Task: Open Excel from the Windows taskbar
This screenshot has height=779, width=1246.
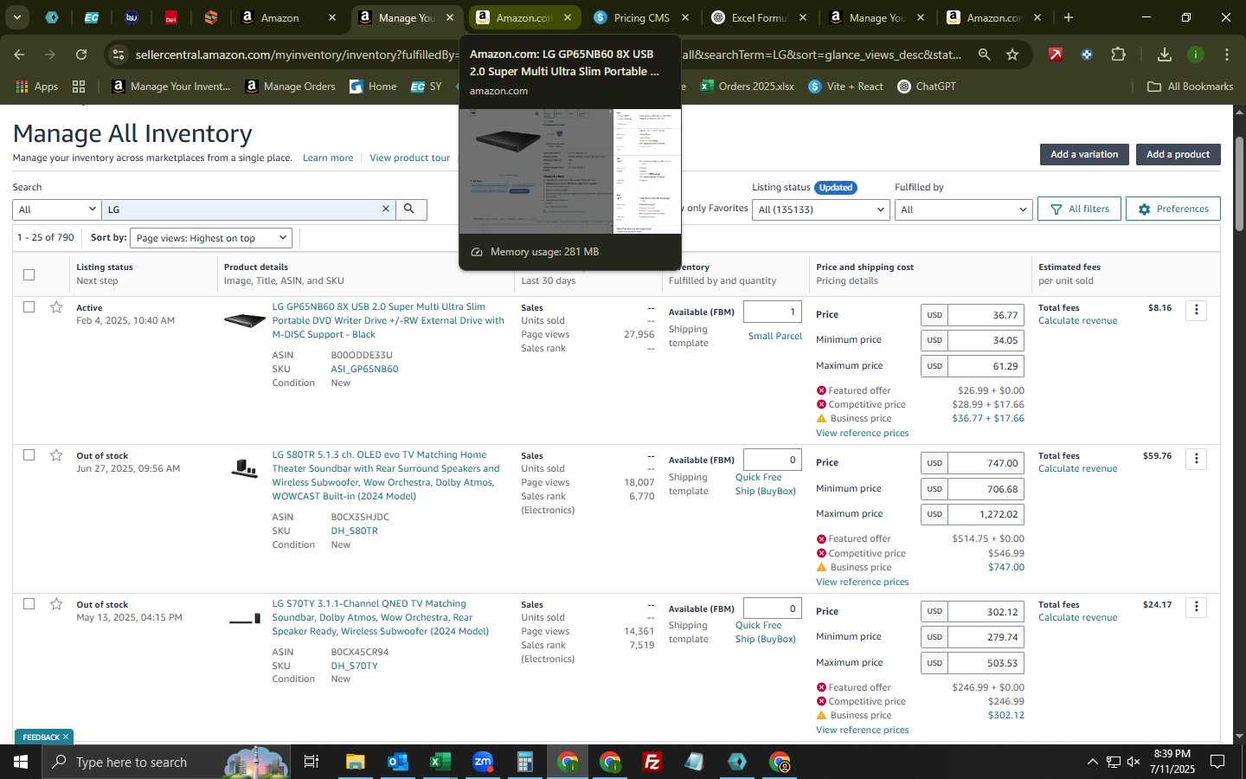Action: click(440, 762)
